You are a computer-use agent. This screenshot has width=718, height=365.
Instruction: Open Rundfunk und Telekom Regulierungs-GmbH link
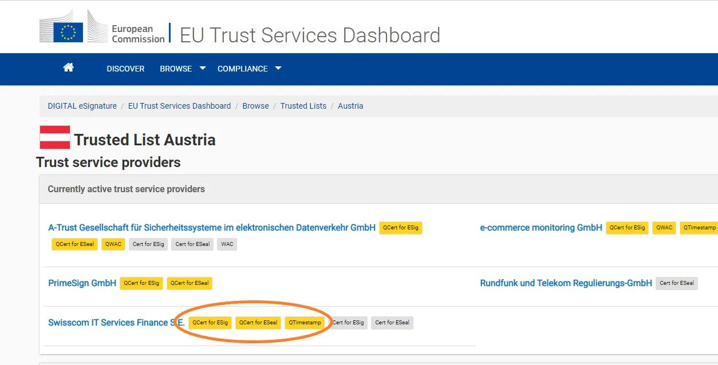point(566,283)
